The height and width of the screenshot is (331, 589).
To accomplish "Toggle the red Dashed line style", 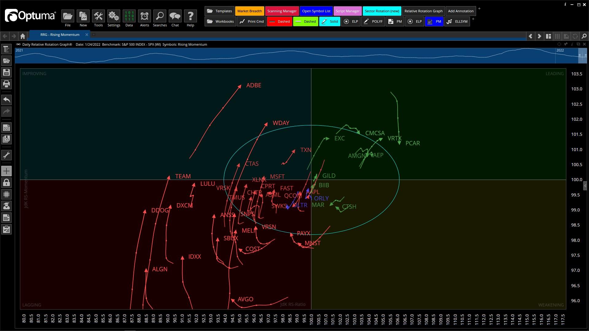I will (x=279, y=21).
